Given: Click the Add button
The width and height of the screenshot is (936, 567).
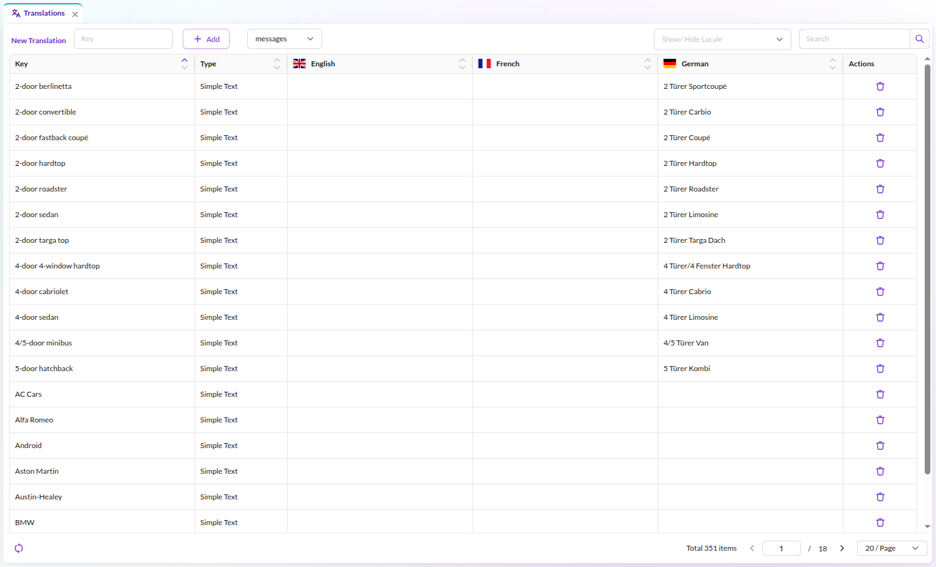Looking at the screenshot, I should (206, 39).
